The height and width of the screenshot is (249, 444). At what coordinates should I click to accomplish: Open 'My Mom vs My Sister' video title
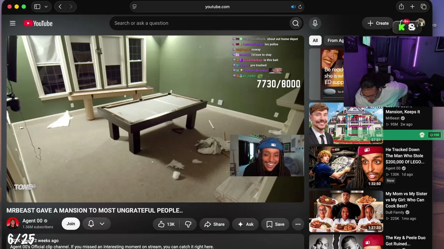[407, 200]
